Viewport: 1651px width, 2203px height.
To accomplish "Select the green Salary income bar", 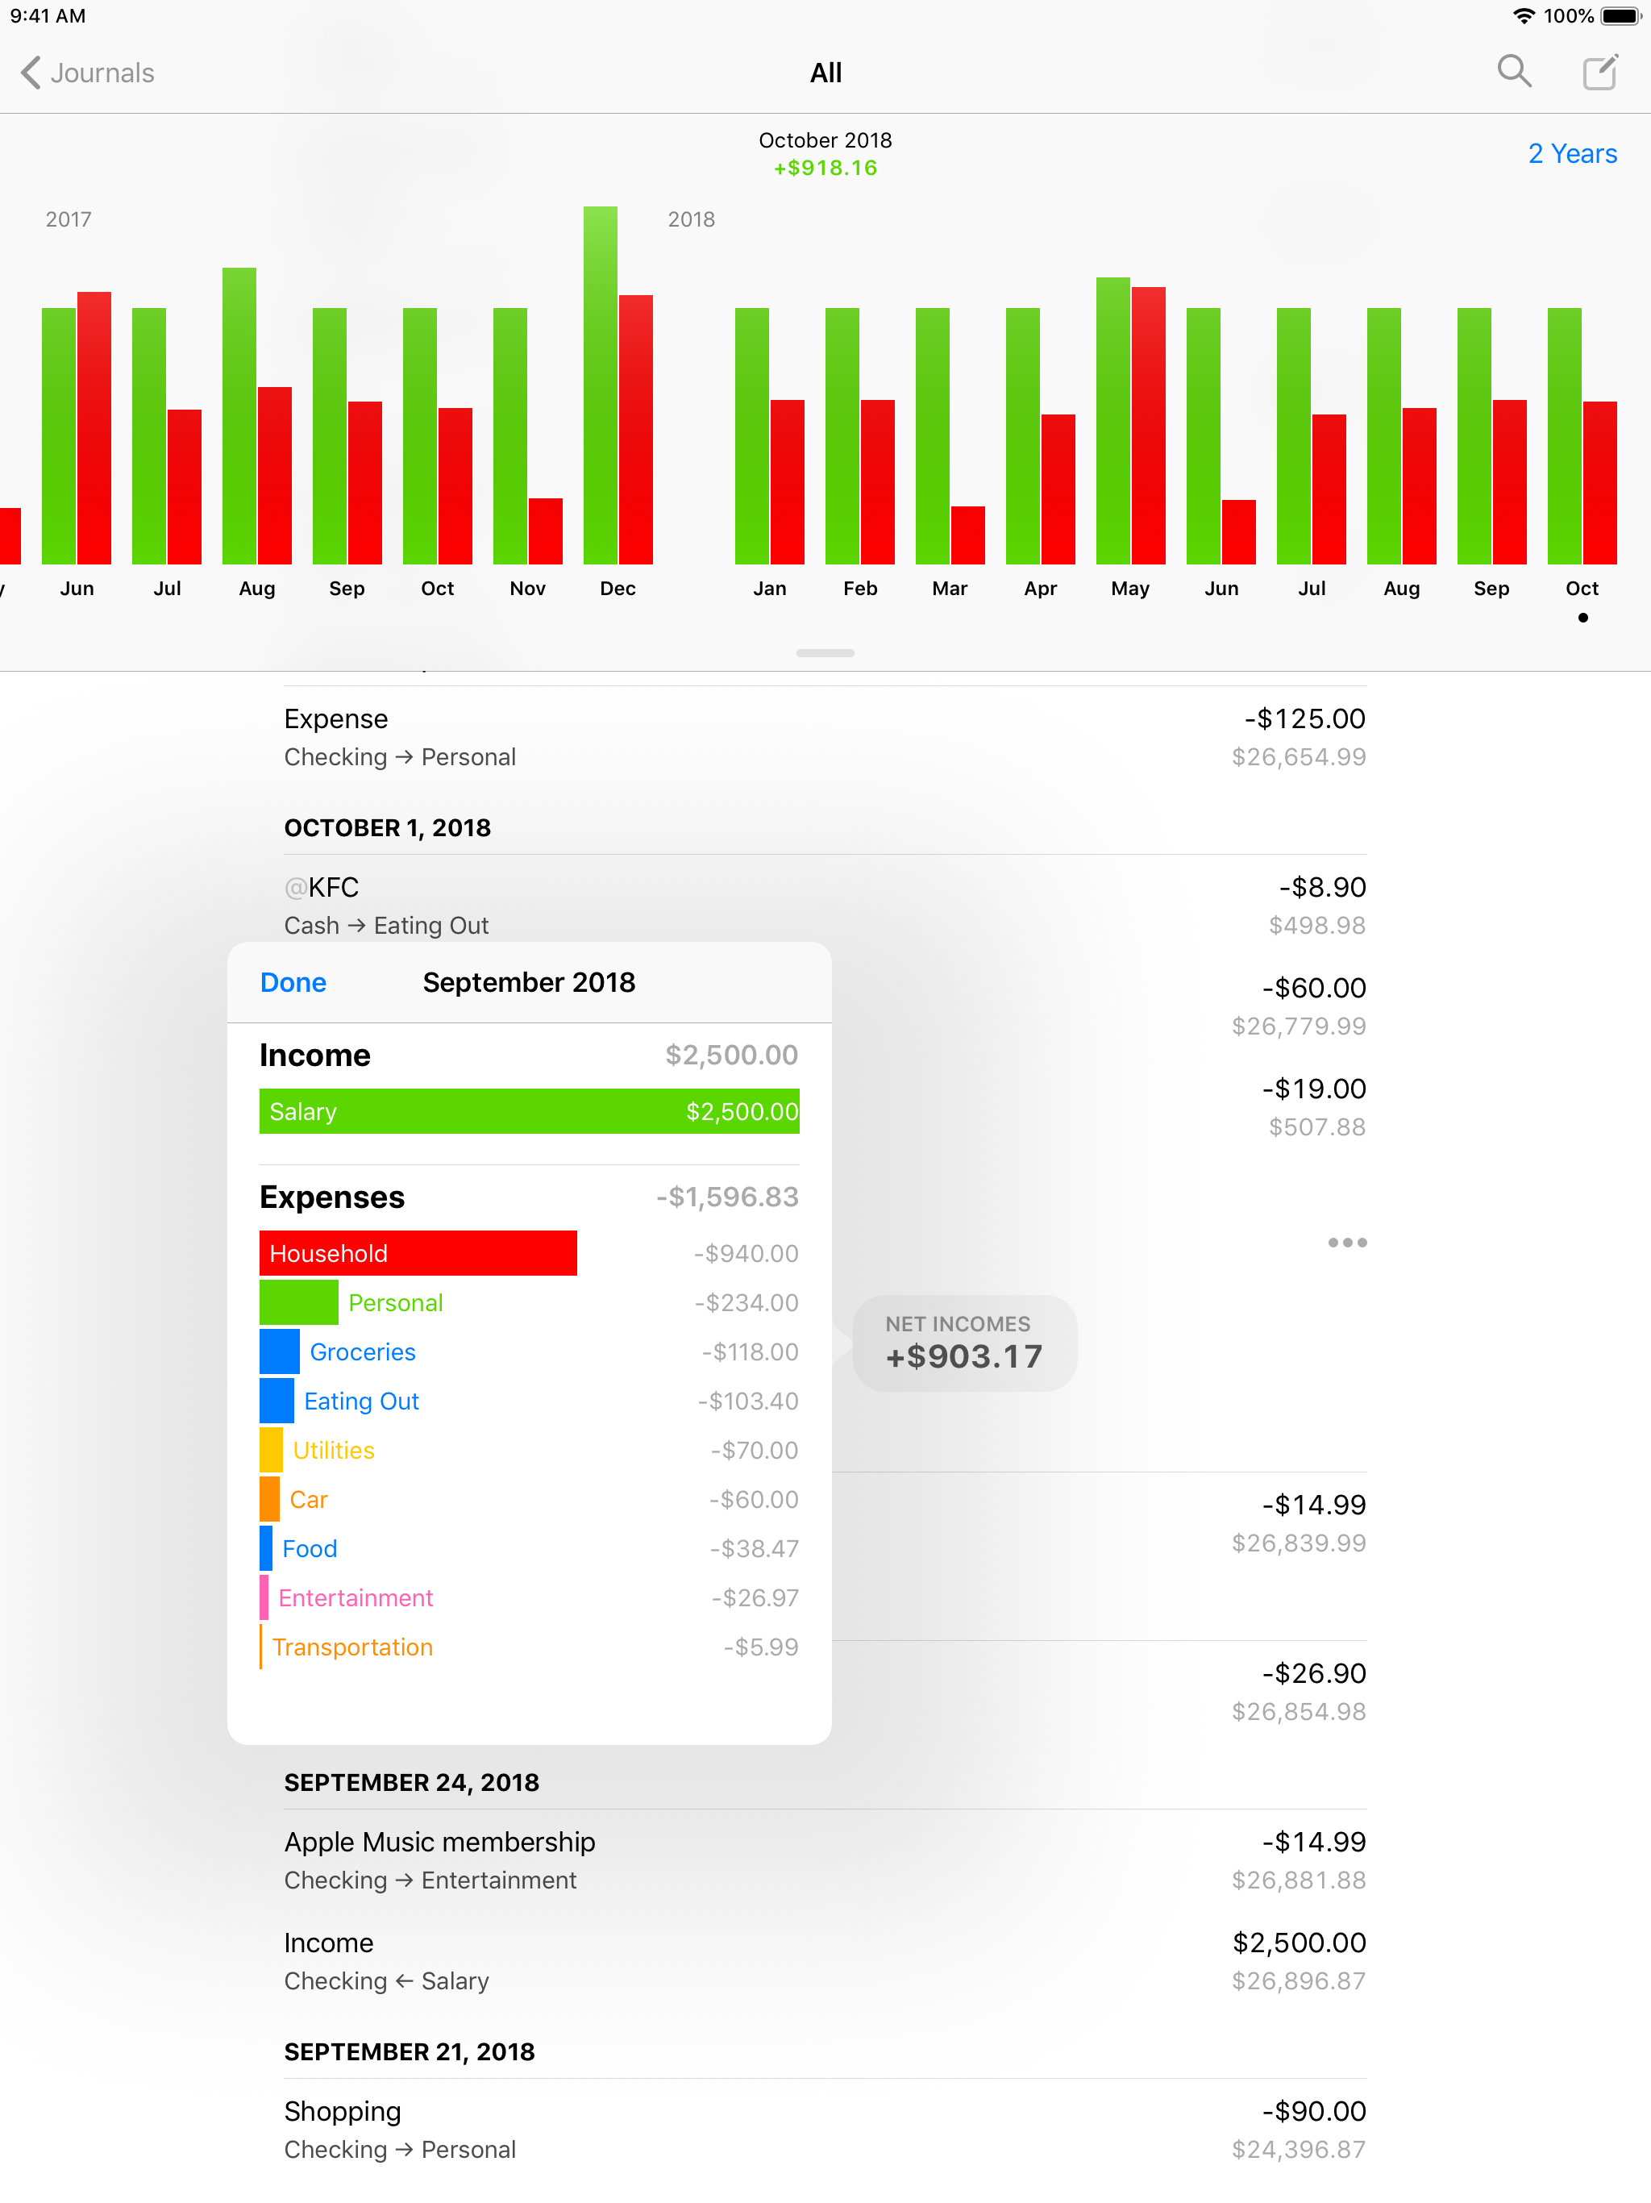I will (x=529, y=1111).
